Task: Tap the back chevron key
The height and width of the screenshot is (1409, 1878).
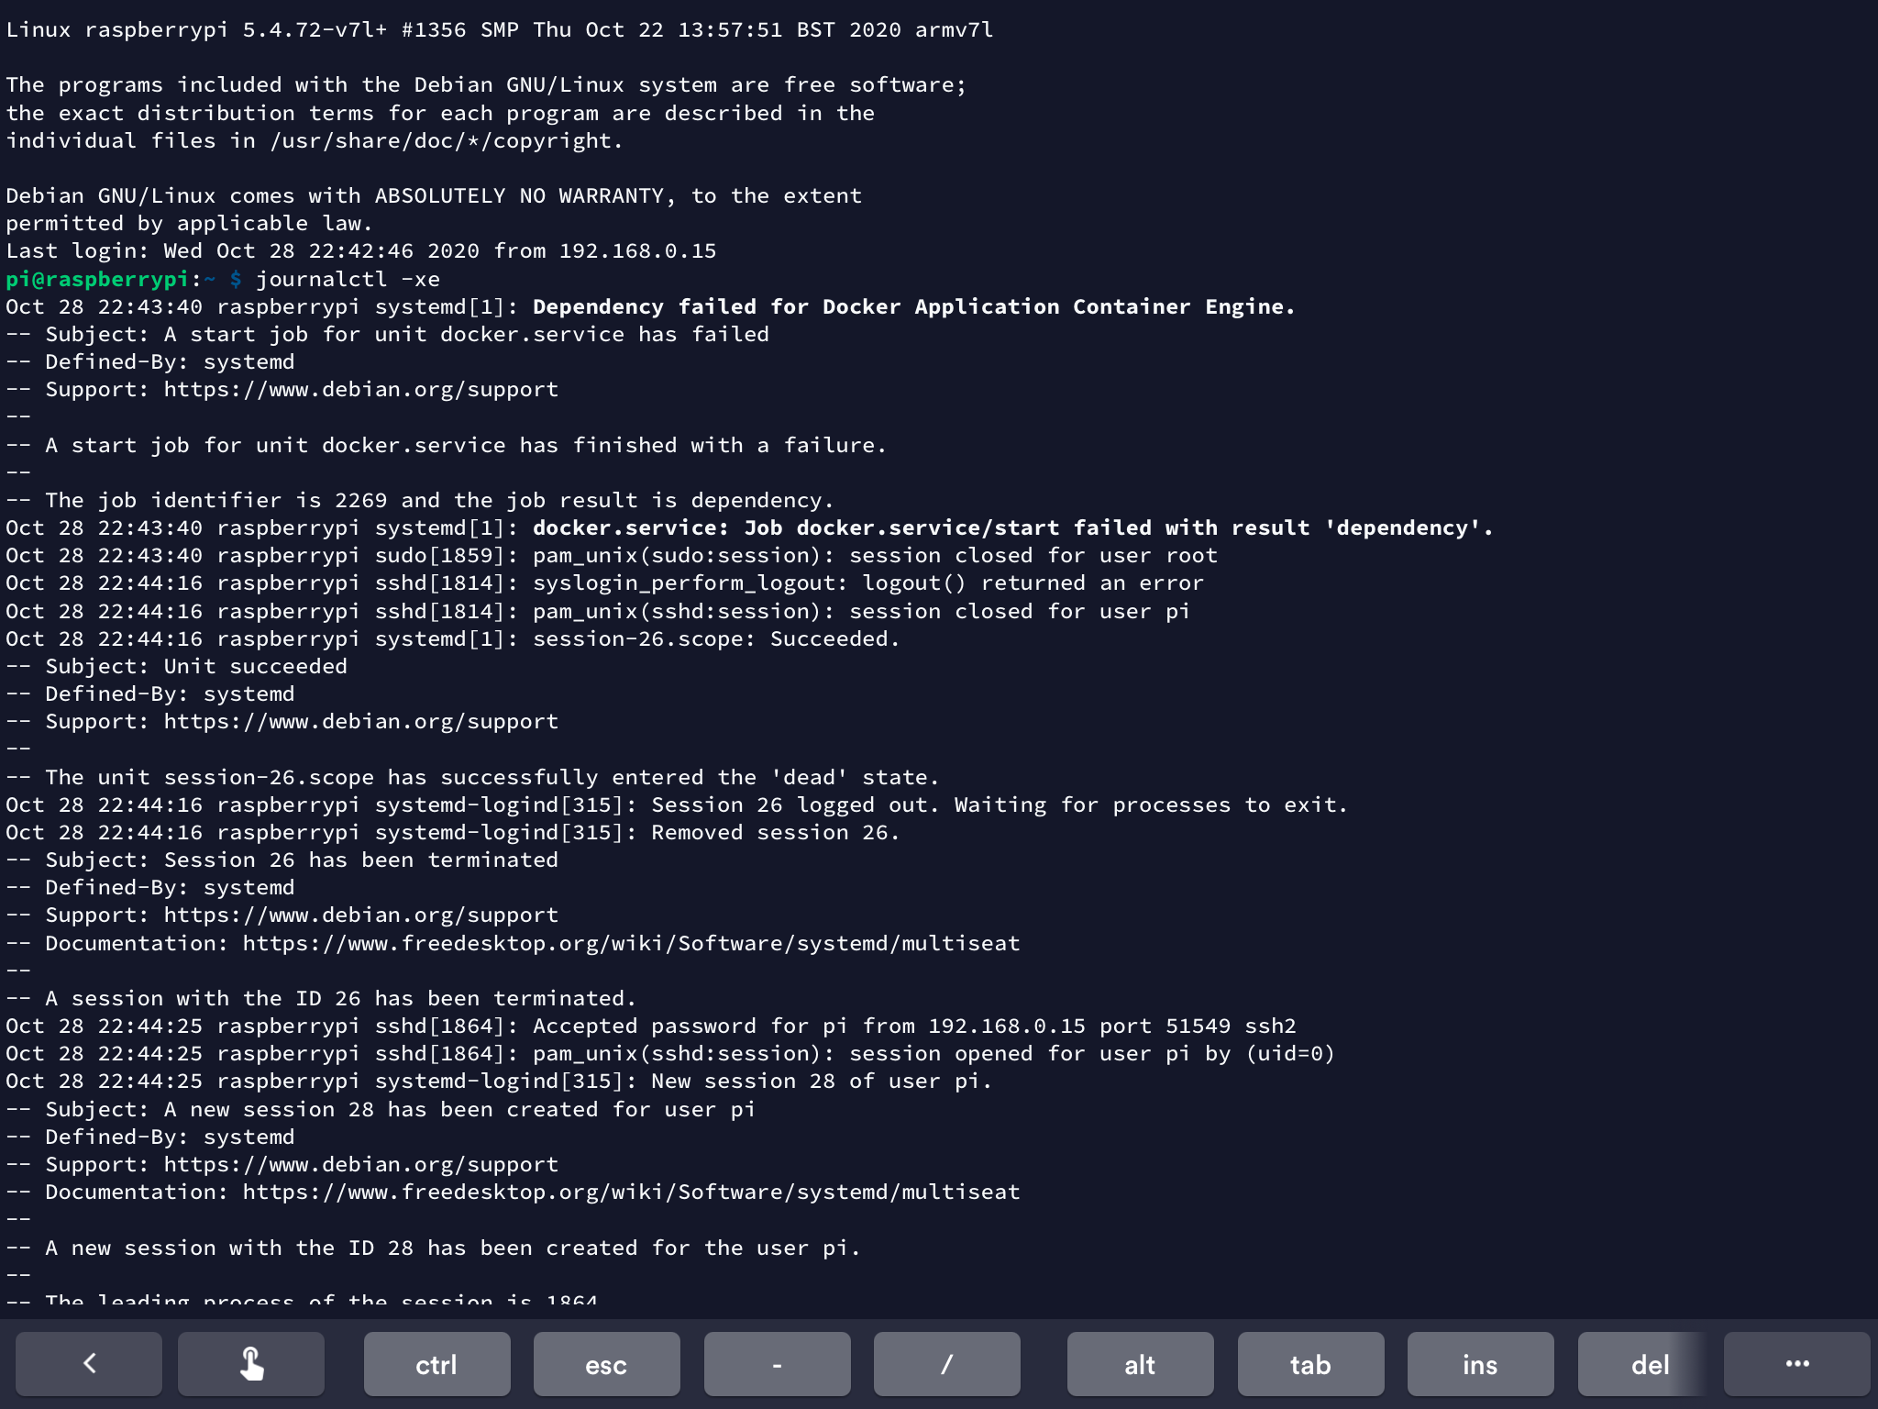Action: coord(89,1364)
